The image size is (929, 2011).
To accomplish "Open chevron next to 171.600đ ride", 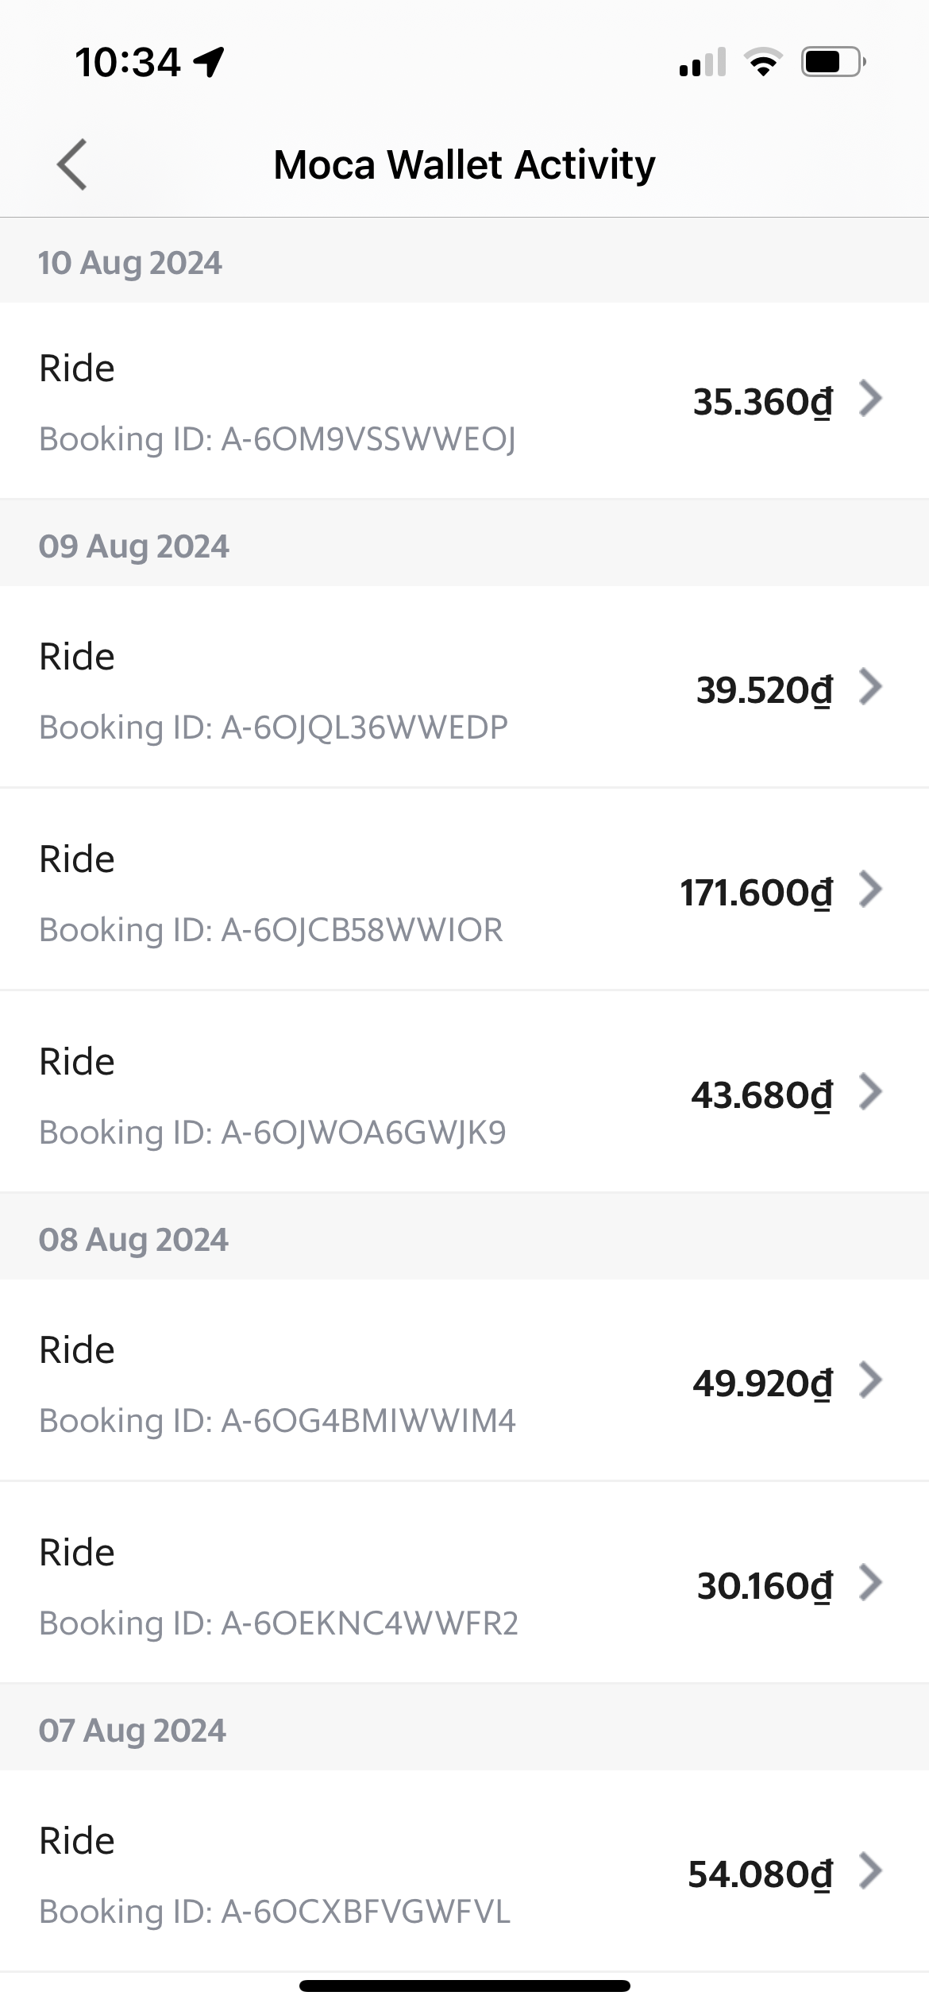I will point(871,890).
